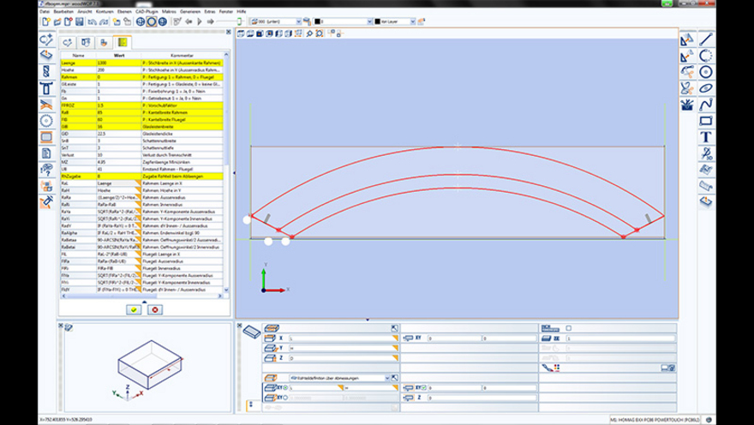Open the Datei menu
The width and height of the screenshot is (754, 425).
point(45,11)
